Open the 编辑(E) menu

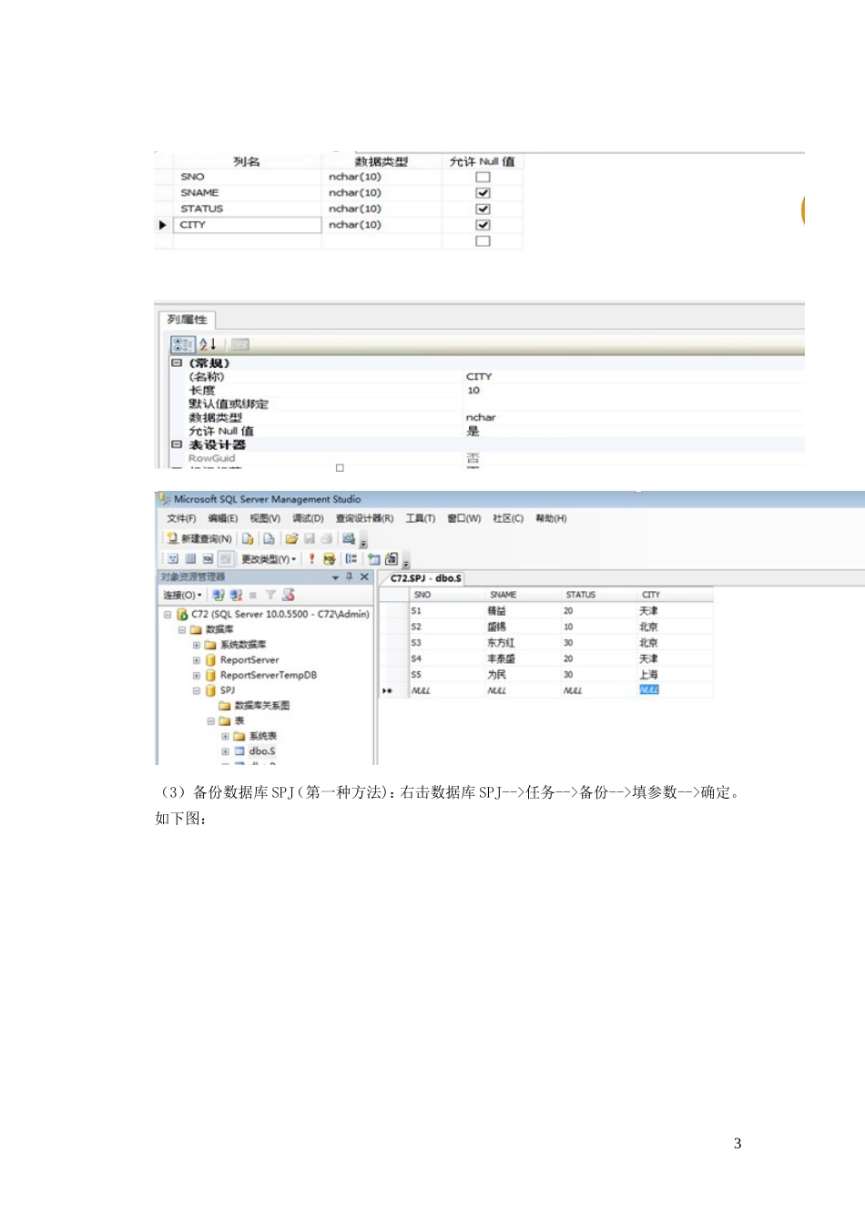click(223, 518)
